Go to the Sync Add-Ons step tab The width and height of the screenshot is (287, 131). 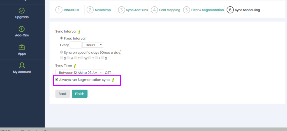click(137, 10)
